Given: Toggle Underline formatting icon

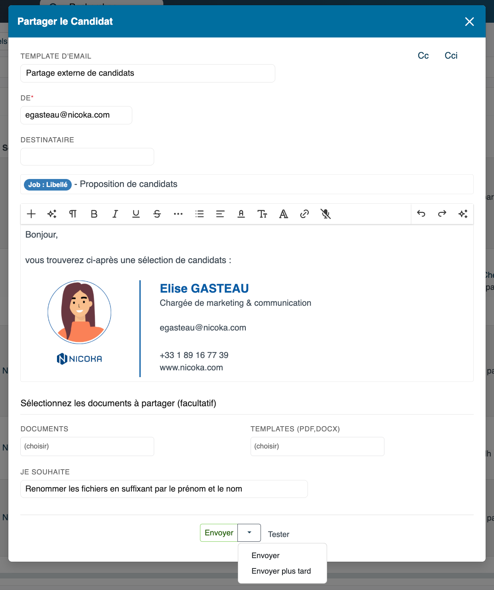Looking at the screenshot, I should [x=136, y=214].
